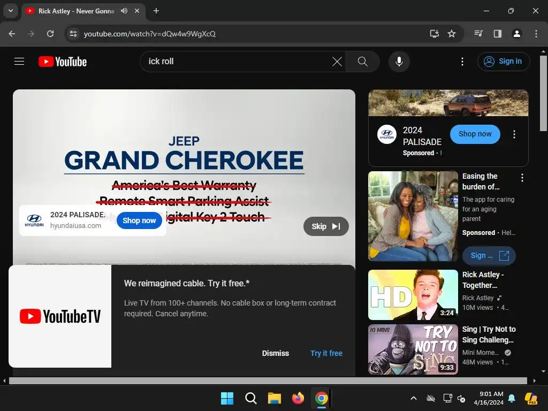Click the install app icon in address bar
Viewport: 548px width, 411px height.
tap(434, 34)
